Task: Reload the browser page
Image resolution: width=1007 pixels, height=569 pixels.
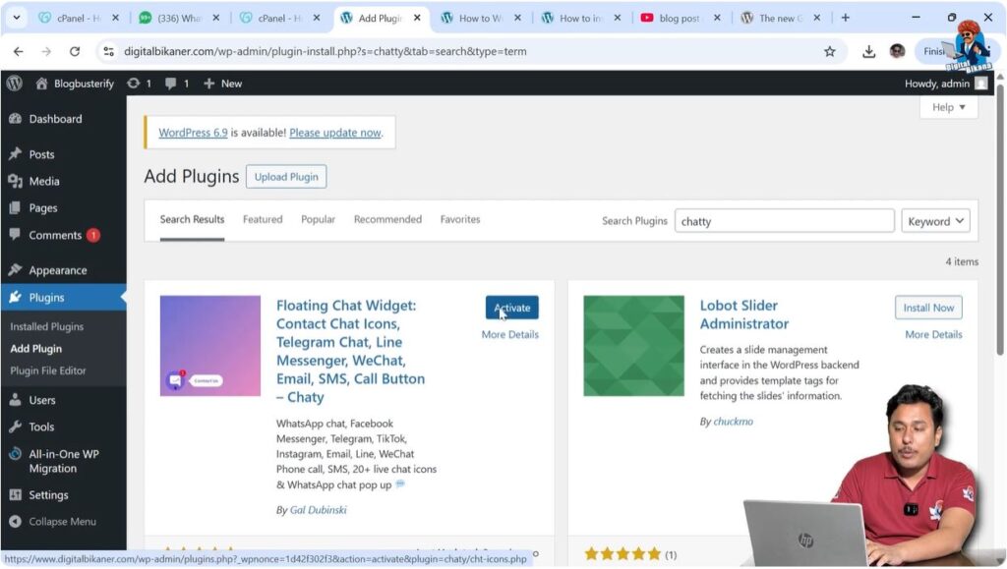Action: click(x=75, y=51)
